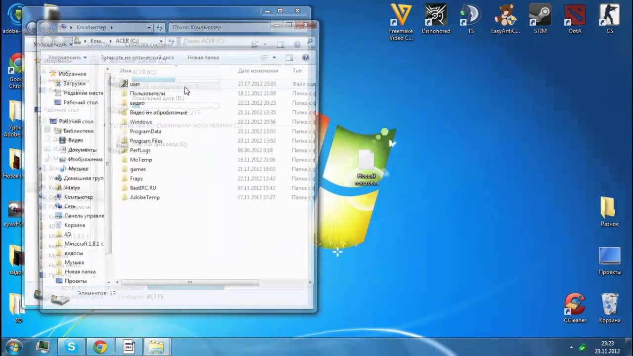The image size is (633, 356).
Task: Open Недавние места in the navigation pane
Action: (x=83, y=93)
